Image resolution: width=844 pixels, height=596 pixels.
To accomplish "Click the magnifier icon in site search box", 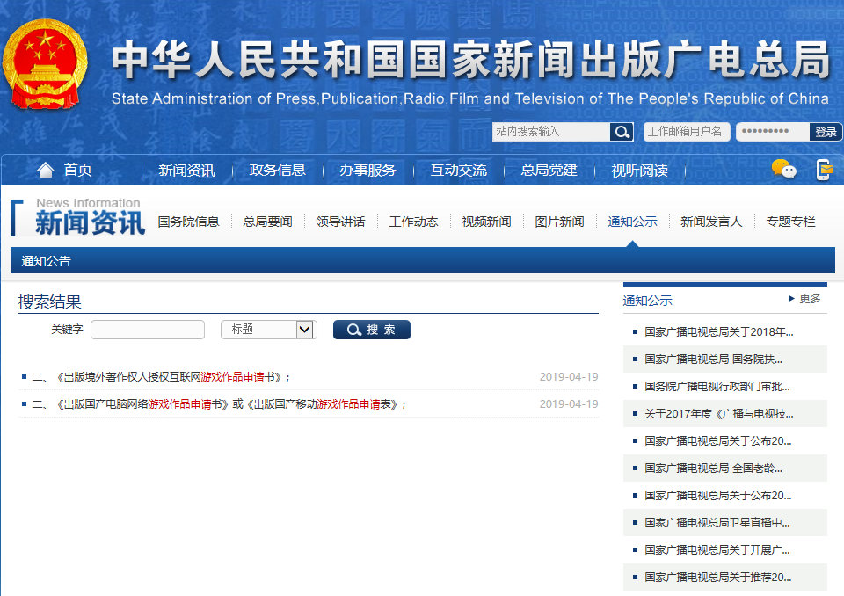I will 622,131.
